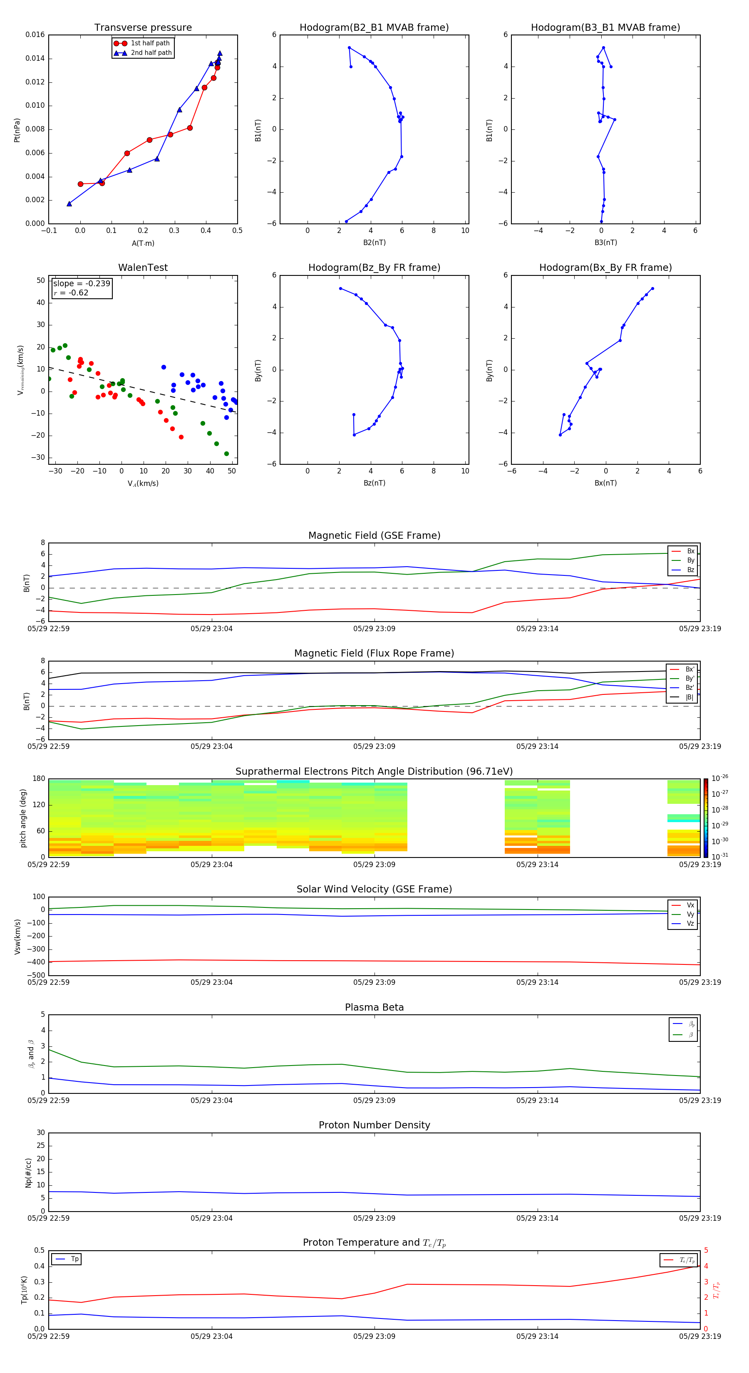Click the 'B3(nT)' x-axis label
Image resolution: width=749 pixels, height=1373 pixels.
pos(605,243)
